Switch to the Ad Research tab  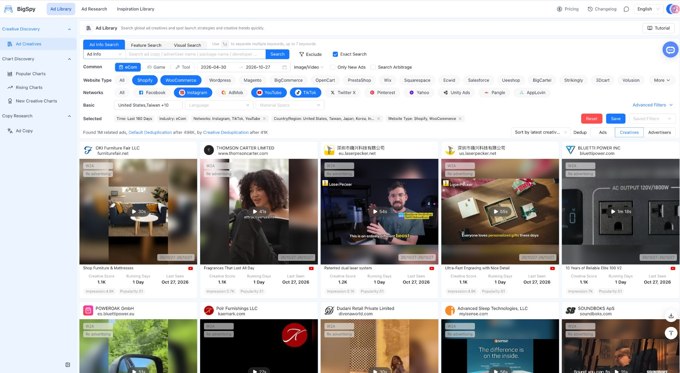[x=94, y=9]
